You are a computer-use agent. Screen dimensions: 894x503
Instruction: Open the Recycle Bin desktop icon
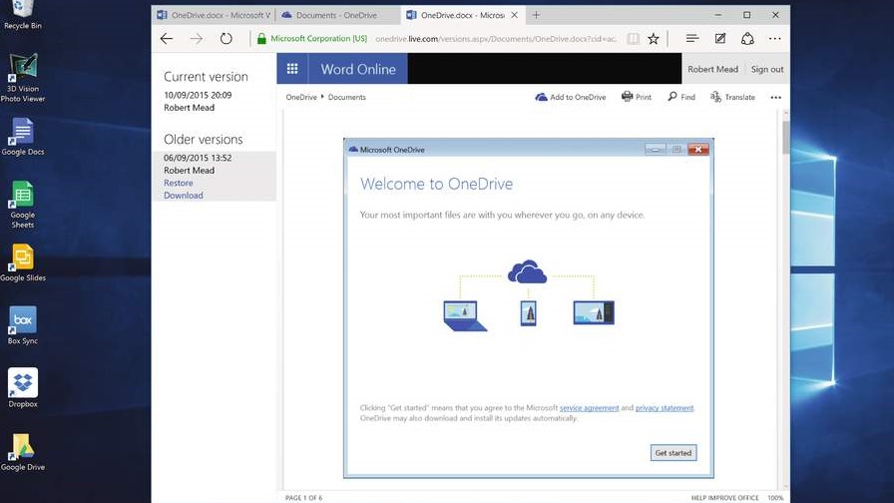[x=22, y=15]
